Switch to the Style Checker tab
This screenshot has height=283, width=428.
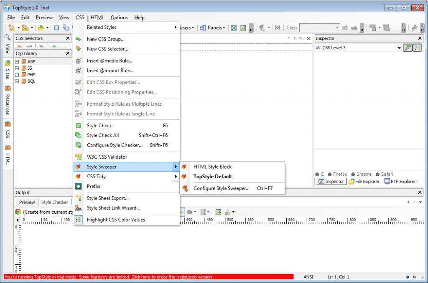pyautogui.click(x=55, y=202)
